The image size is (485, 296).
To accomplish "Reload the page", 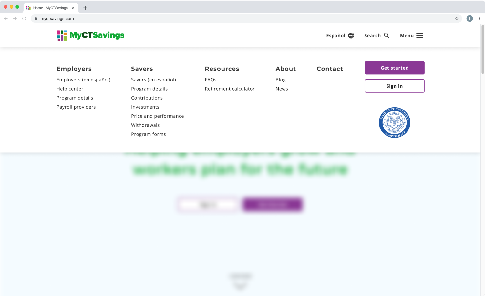I will [x=24, y=18].
